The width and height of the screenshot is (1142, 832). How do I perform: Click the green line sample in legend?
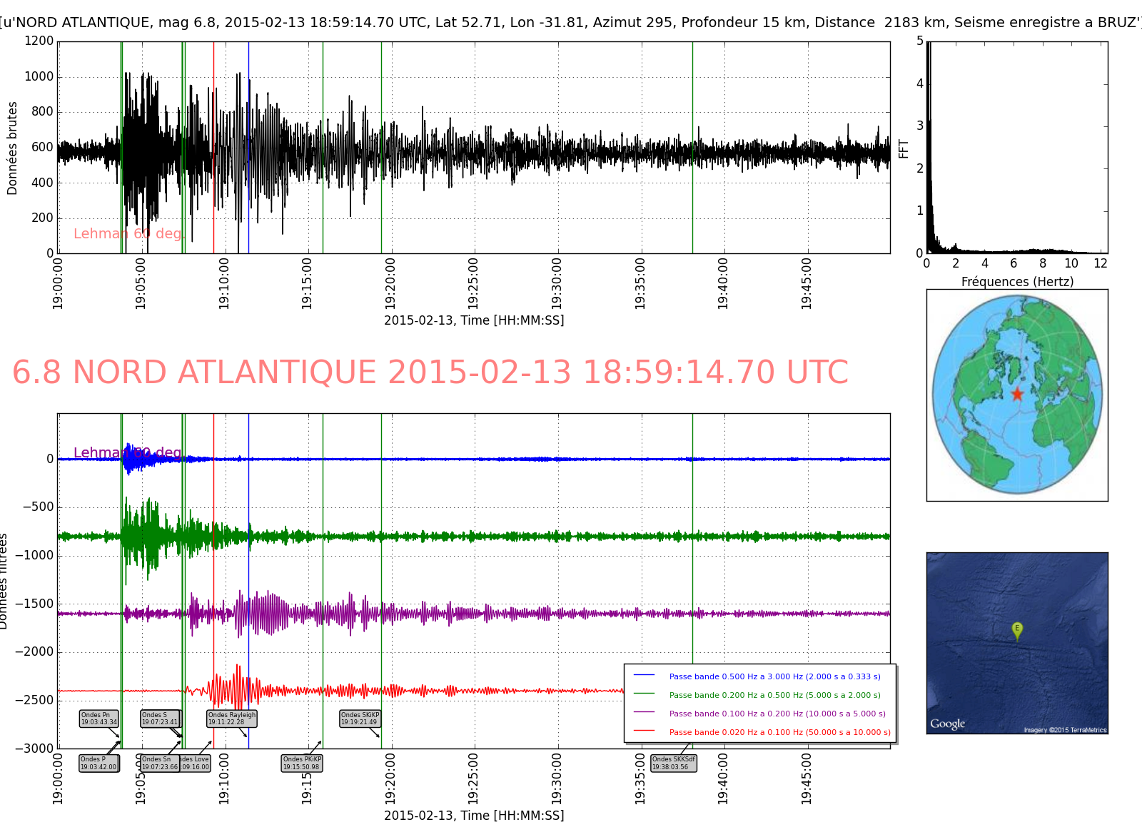[x=644, y=694]
